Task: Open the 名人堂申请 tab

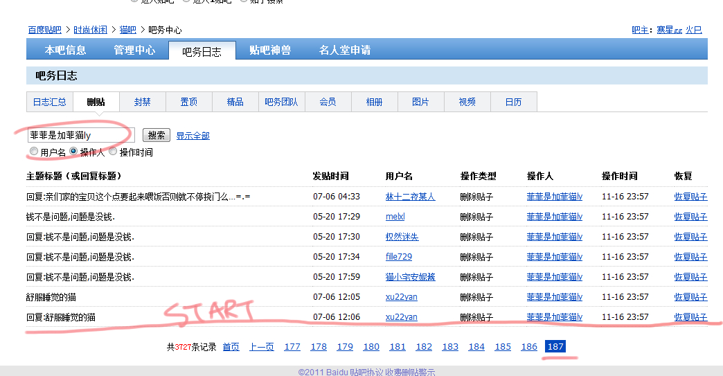Action: tap(345, 50)
